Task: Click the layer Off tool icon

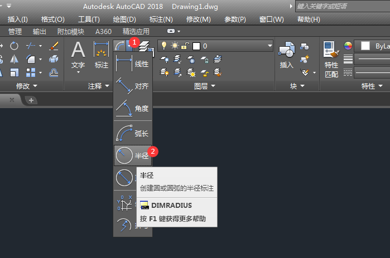Action: (x=164, y=60)
